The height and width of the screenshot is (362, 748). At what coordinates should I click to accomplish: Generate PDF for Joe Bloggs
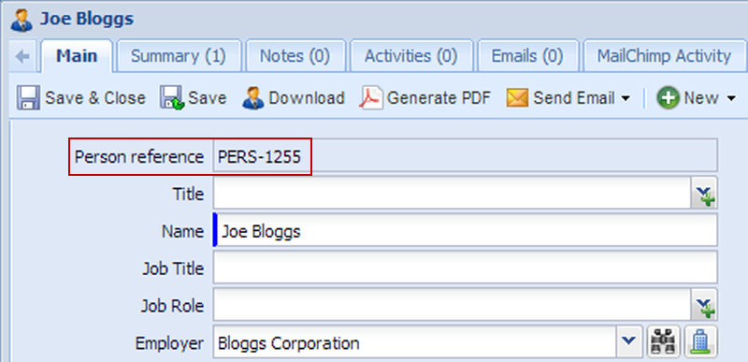coord(425,98)
